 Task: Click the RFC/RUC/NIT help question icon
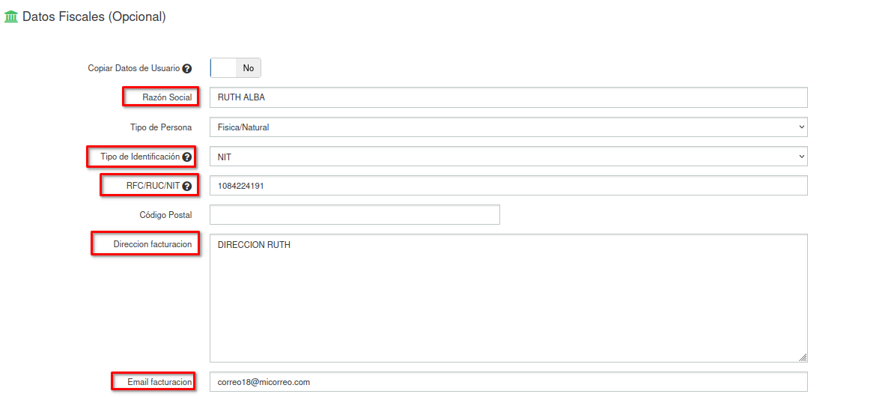click(187, 187)
